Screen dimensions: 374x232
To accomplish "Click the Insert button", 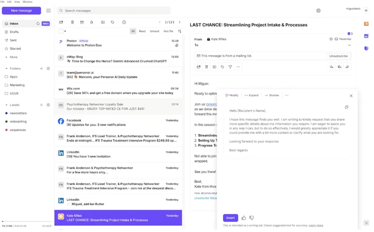I will 231,218.
